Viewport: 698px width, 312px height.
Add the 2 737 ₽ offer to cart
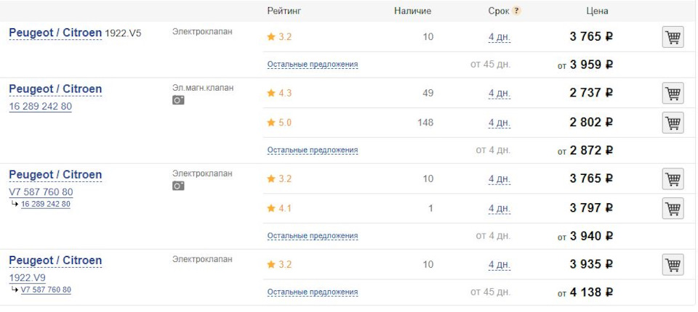point(673,94)
